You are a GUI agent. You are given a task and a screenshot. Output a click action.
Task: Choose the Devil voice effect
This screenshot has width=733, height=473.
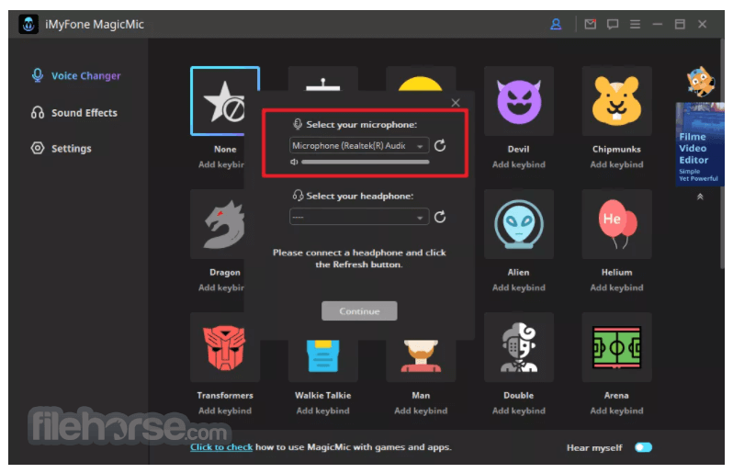pos(518,101)
